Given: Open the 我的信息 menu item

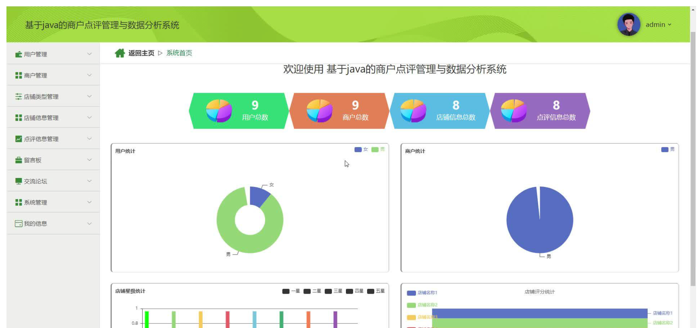Looking at the screenshot, I should coord(53,223).
